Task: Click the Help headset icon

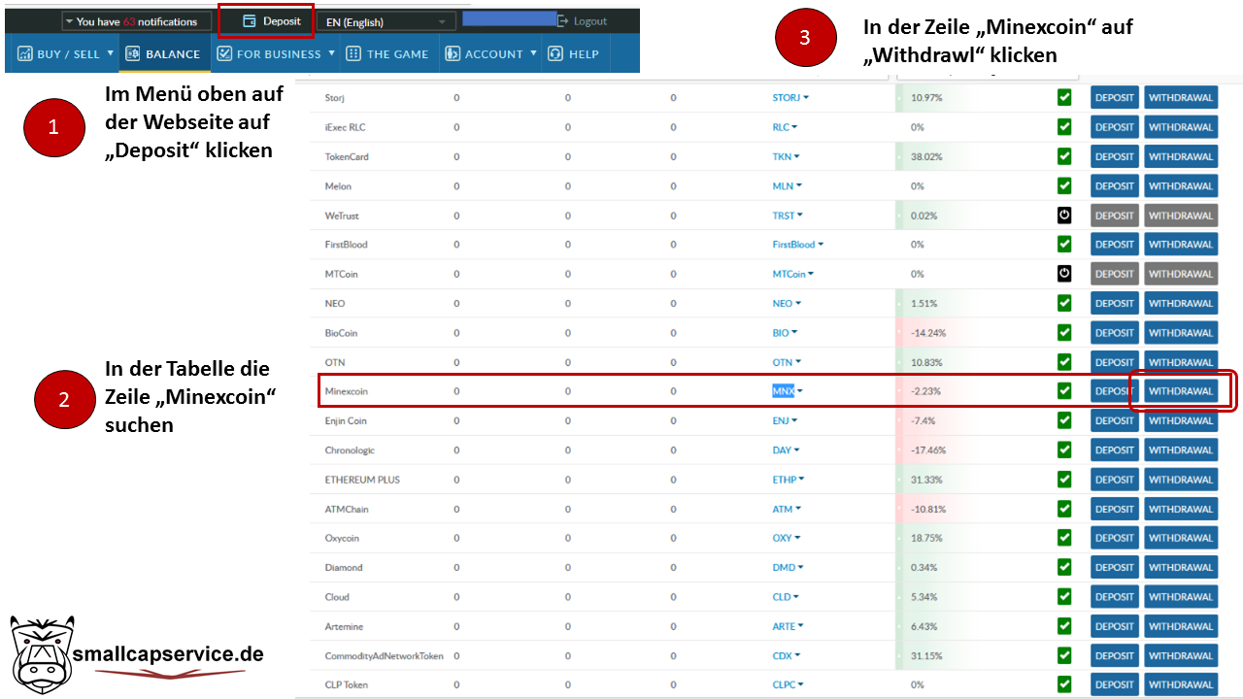Action: pos(555,54)
